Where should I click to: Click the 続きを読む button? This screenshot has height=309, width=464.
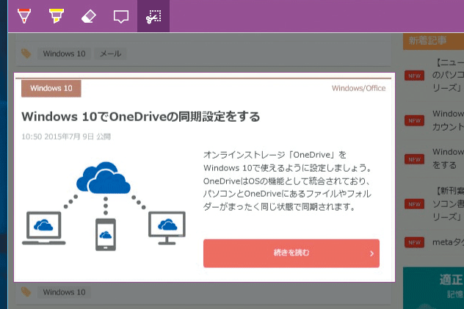tap(291, 253)
